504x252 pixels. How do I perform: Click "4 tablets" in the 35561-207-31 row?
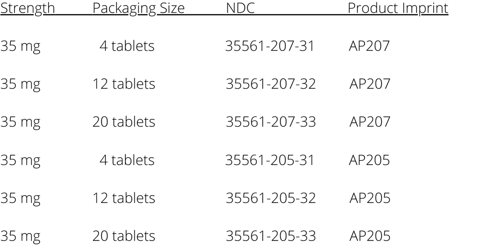127,46
